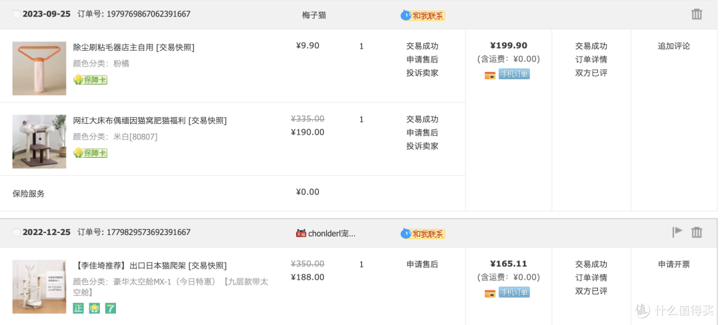
Task: Open 【李佳琦推荐】出口日本猫爬架 product title
Action: (x=129, y=266)
